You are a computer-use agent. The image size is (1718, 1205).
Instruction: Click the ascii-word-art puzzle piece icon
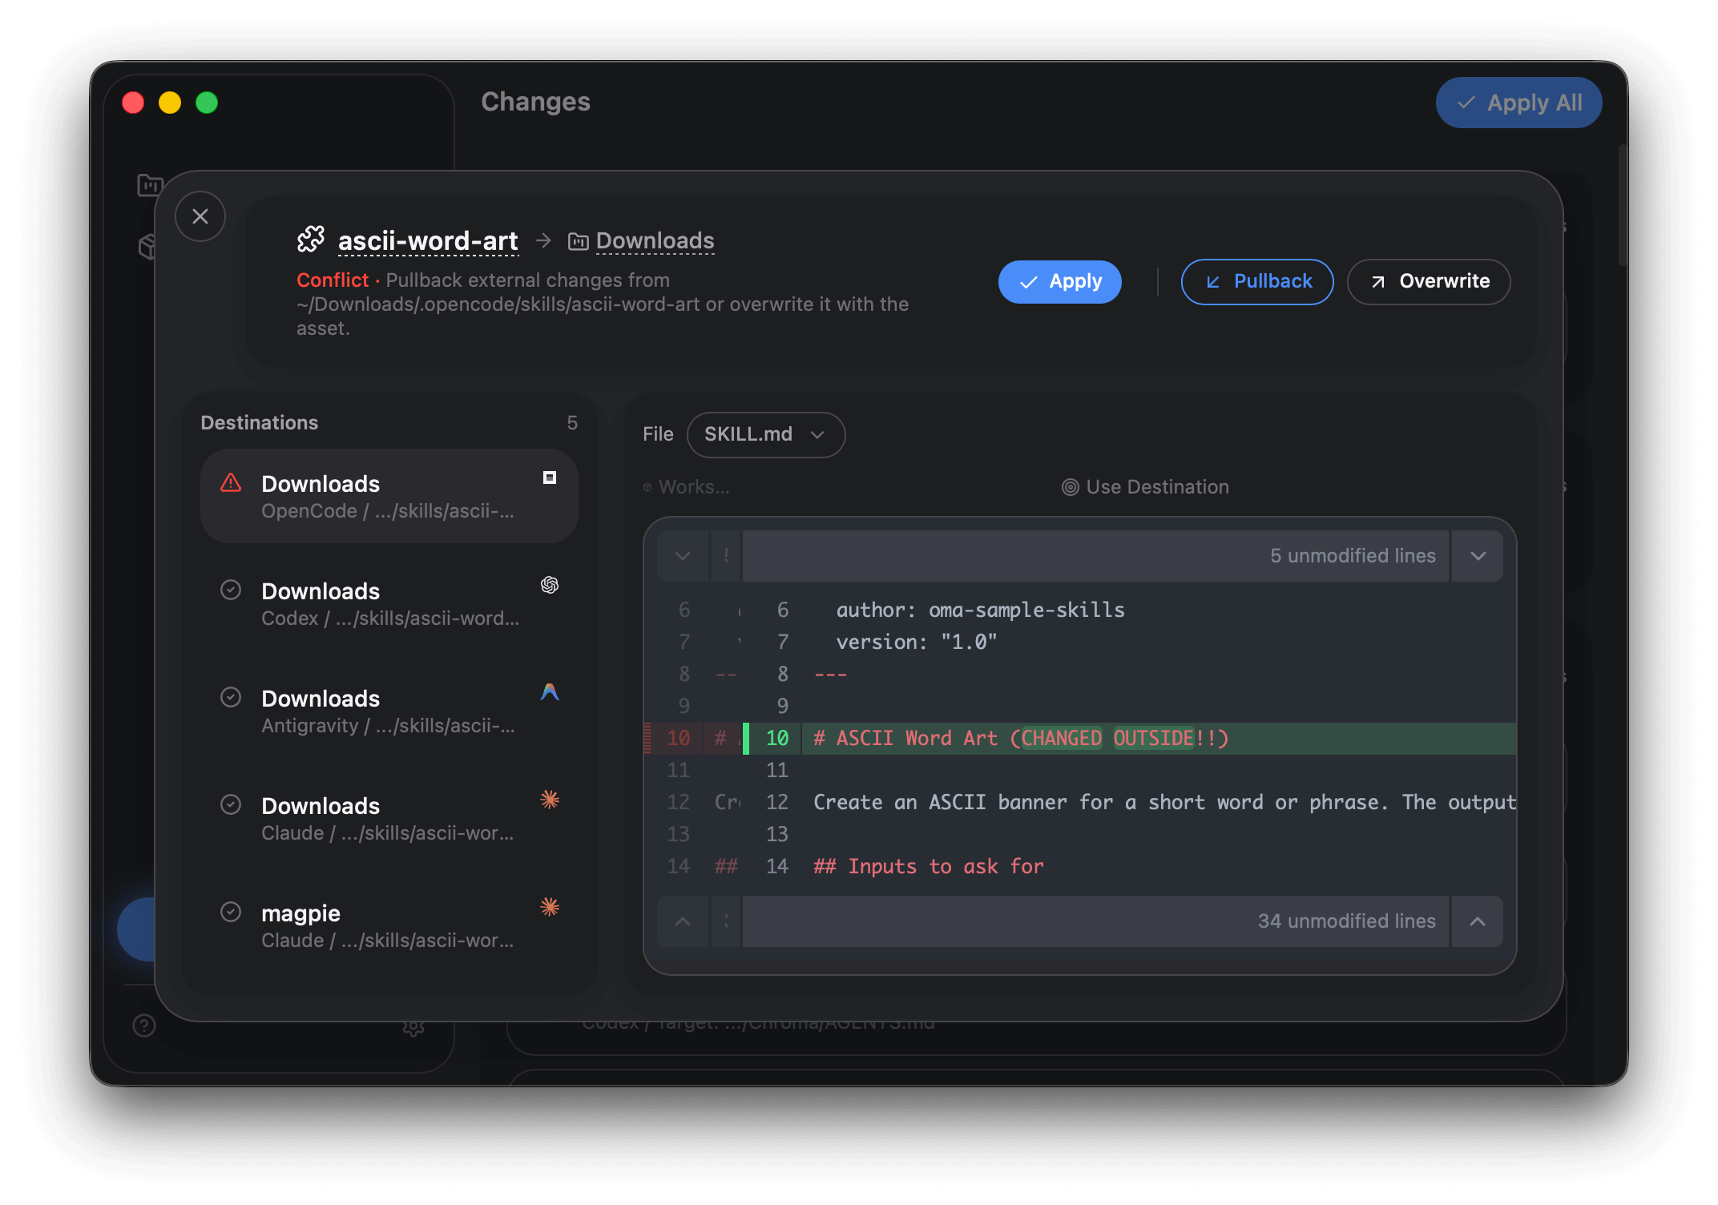313,239
